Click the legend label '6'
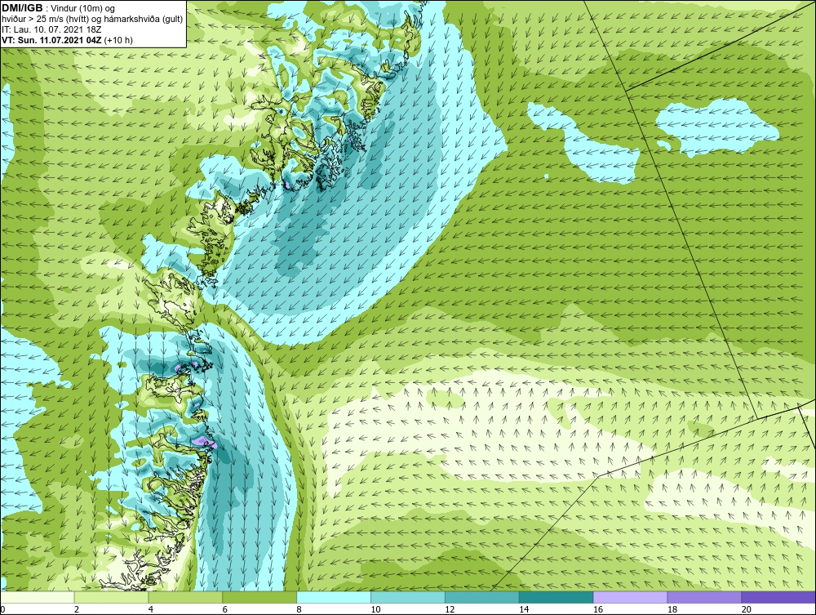The width and height of the screenshot is (816, 615). (x=225, y=609)
